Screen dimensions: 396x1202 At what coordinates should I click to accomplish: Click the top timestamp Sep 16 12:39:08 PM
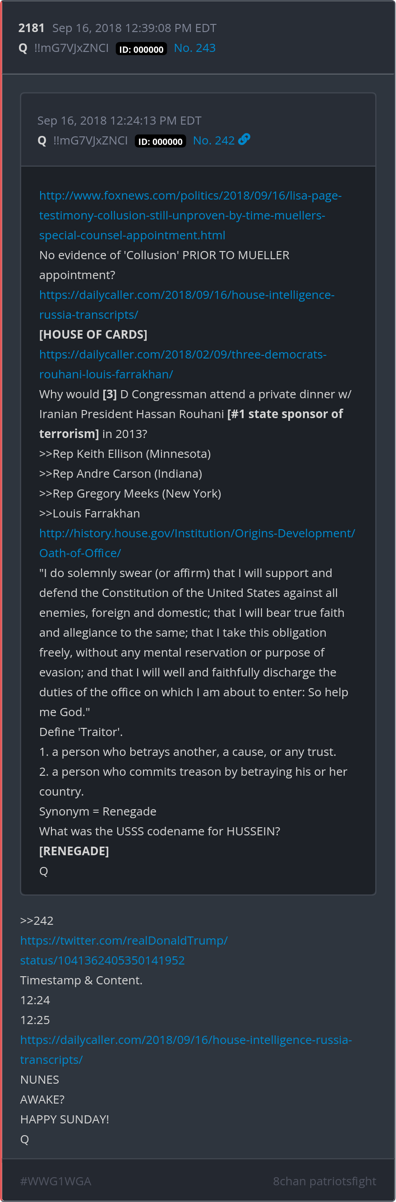tap(134, 28)
